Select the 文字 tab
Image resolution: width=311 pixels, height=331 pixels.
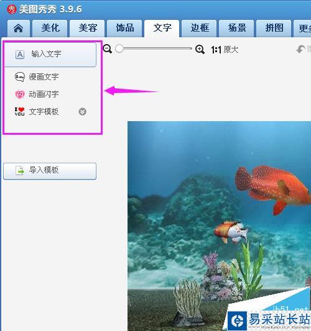(162, 29)
